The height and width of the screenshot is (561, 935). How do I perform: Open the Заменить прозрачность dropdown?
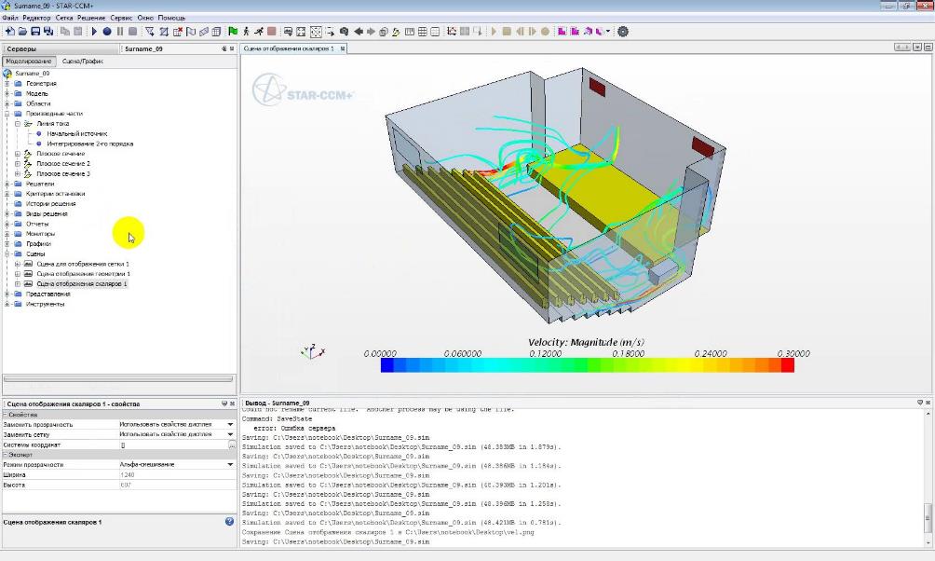click(230, 424)
